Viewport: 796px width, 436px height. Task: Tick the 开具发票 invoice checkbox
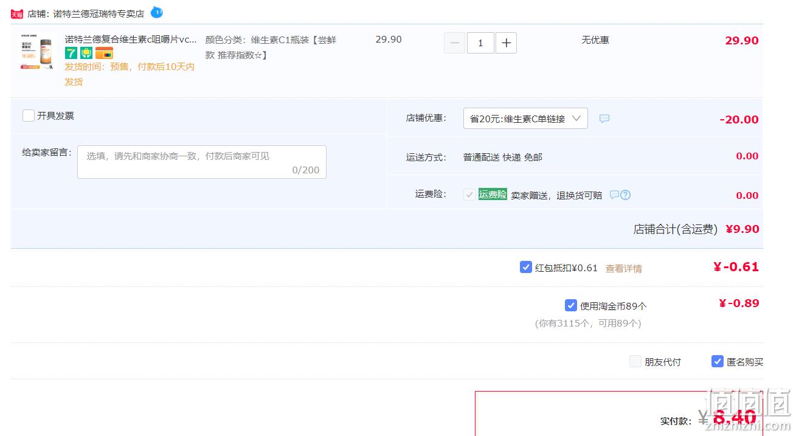29,116
